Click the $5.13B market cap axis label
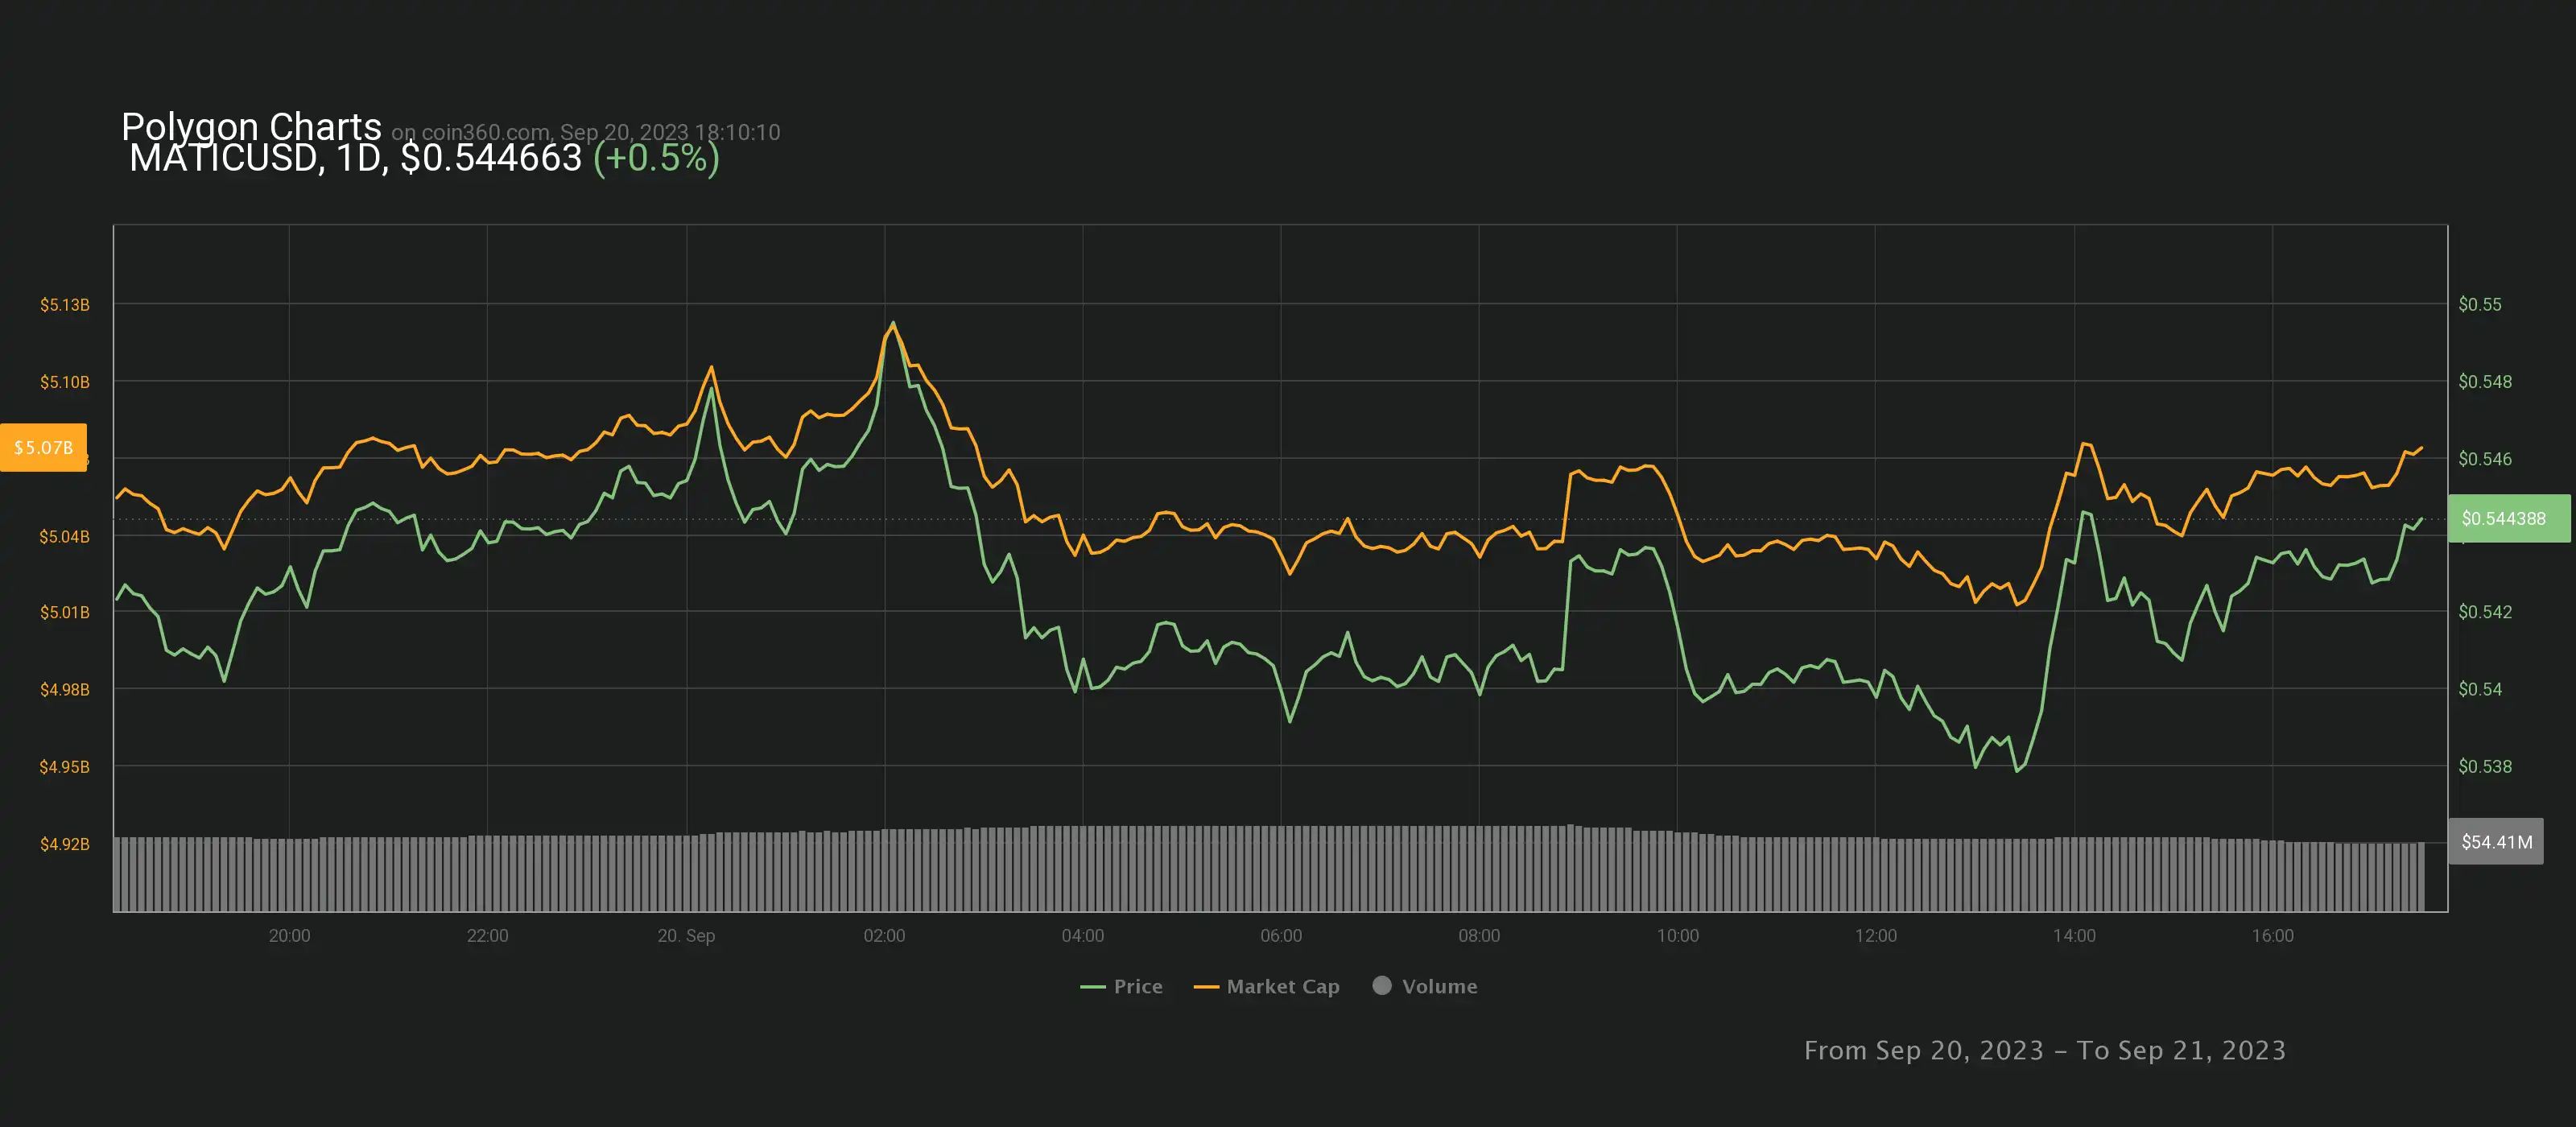2576x1127 pixels. click(64, 304)
